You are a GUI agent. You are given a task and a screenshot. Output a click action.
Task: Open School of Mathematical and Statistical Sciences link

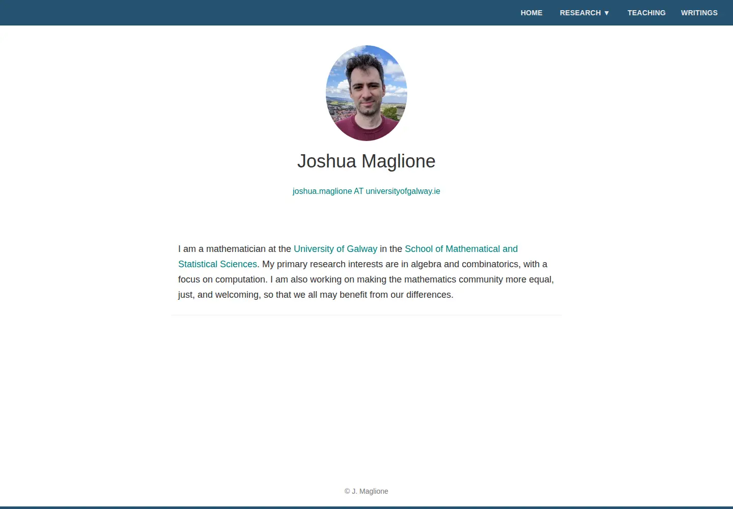[x=461, y=249]
